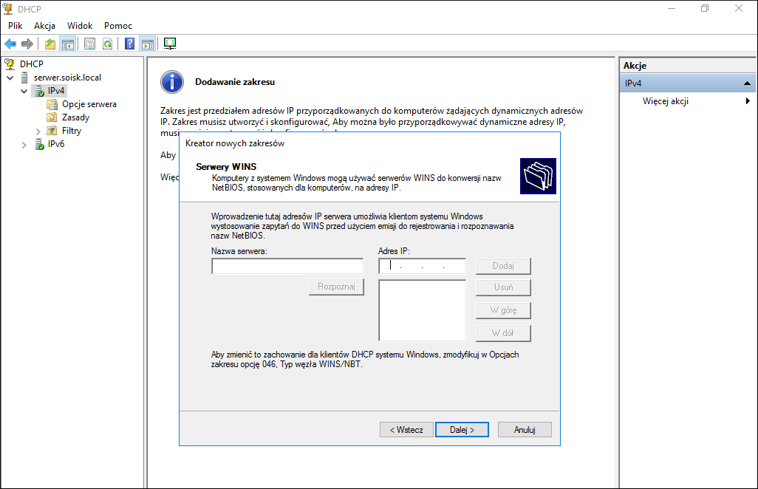Collapse the IPv4 section in Akcje pane
Image resolution: width=758 pixels, height=489 pixels.
[747, 83]
